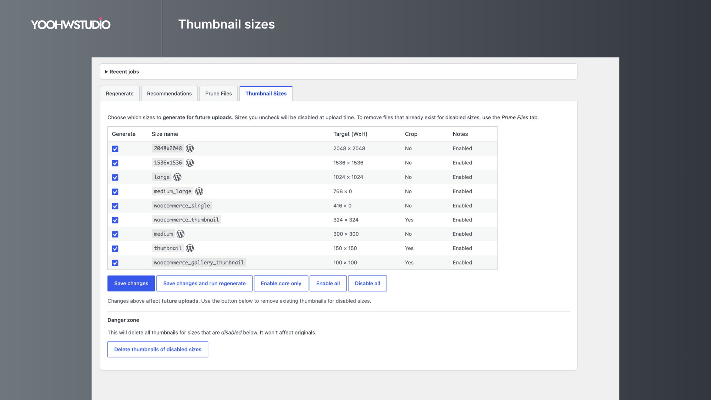711x400 pixels.
Task: Uncheck the 2048x2048 generate checkbox
Action: 115,149
